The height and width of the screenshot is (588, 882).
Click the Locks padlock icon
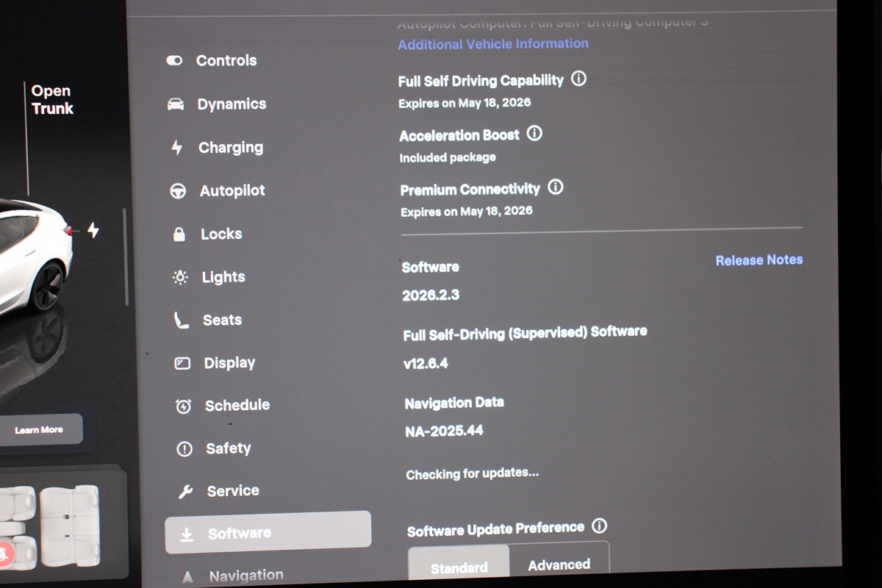[179, 234]
